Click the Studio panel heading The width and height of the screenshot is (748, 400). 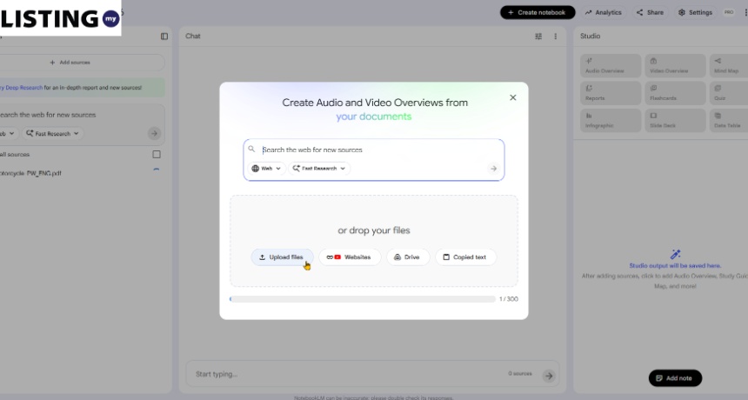[590, 37]
